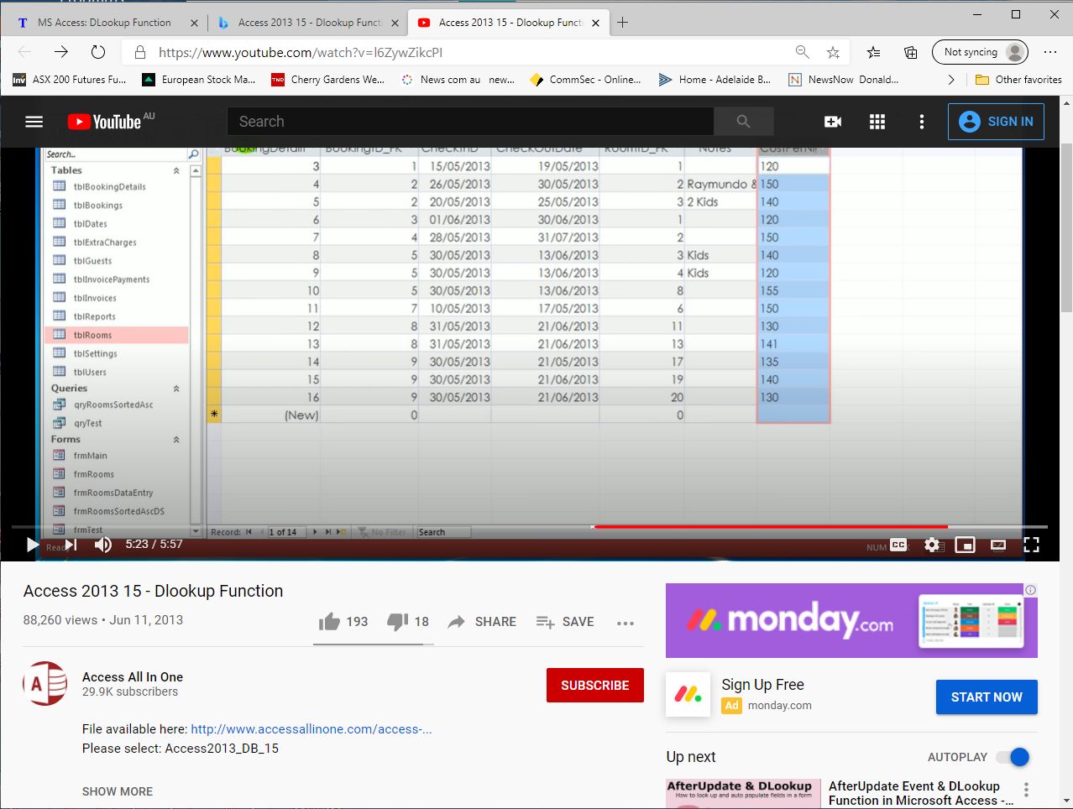The width and height of the screenshot is (1073, 809).
Task: Open YouTube settings three-dot menu
Action: (x=922, y=122)
